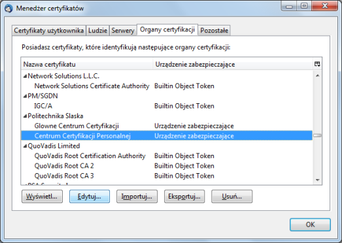342x243 pixels.
Task: Select QuoVadis Root CA 3 row
Action: coord(167,176)
